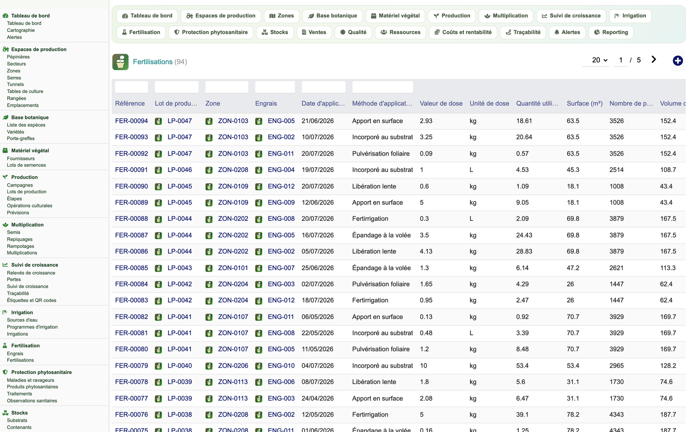The width and height of the screenshot is (698, 432).
Task: Open the Traçabilité tab
Action: (x=523, y=32)
